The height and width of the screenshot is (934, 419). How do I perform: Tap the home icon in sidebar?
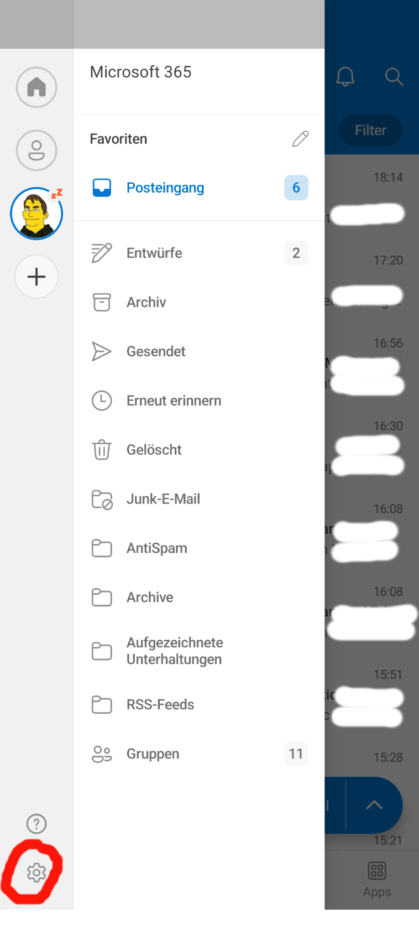point(36,87)
